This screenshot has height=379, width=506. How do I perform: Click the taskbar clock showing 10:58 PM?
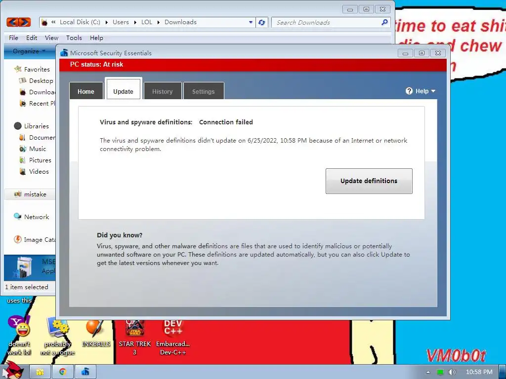479,372
